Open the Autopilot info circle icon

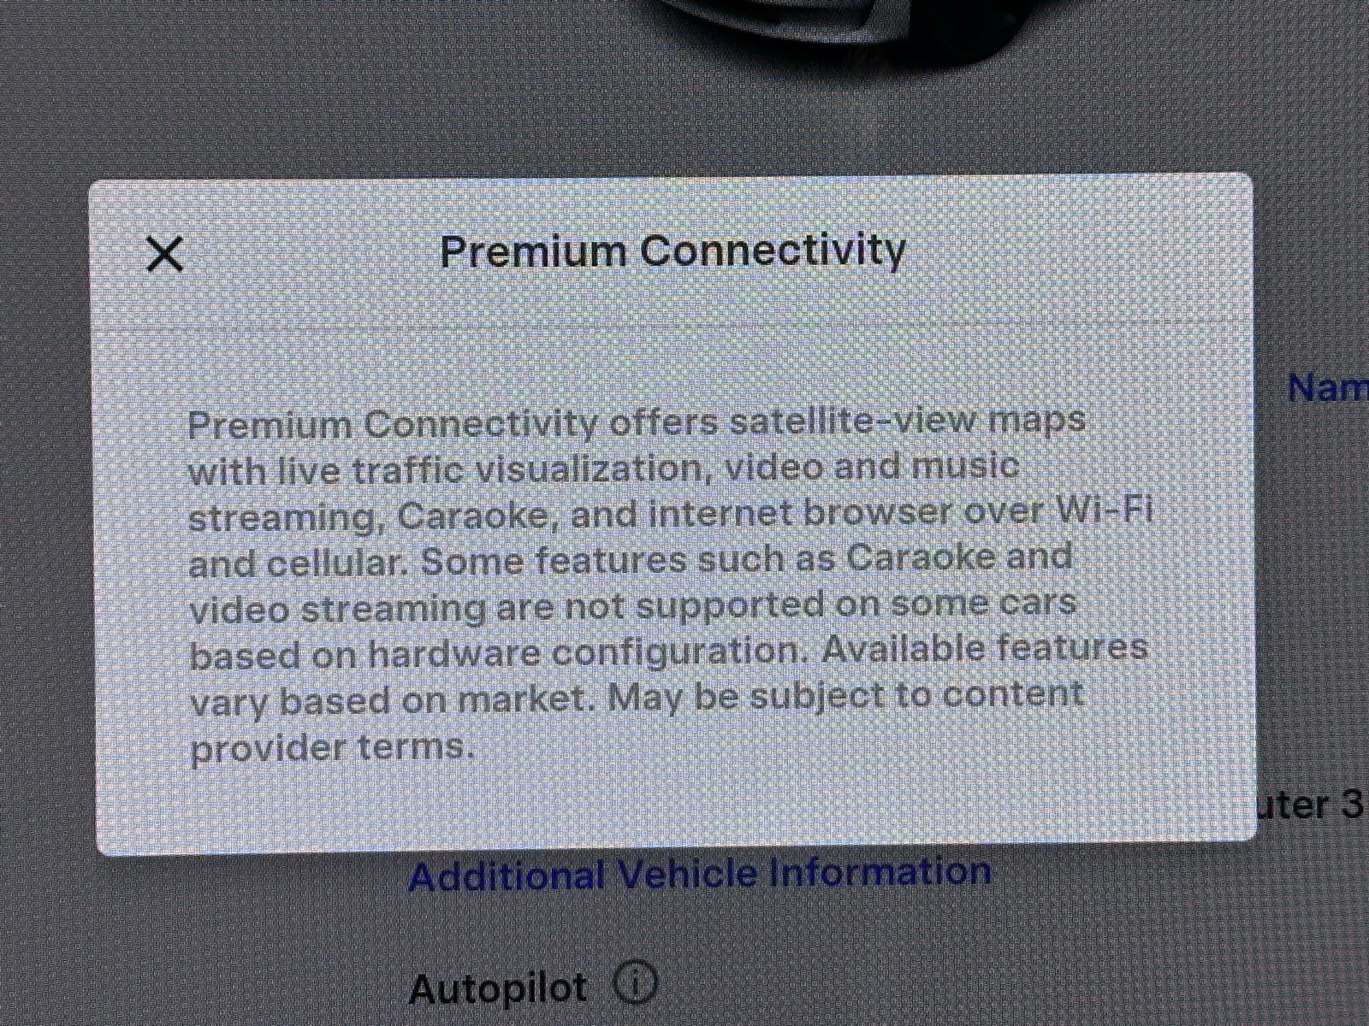tap(635, 984)
